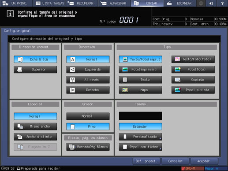Image resolution: width=228 pixels, height=171 pixels.
Task: Click the Foto(foto) type icon
Action: point(178,69)
